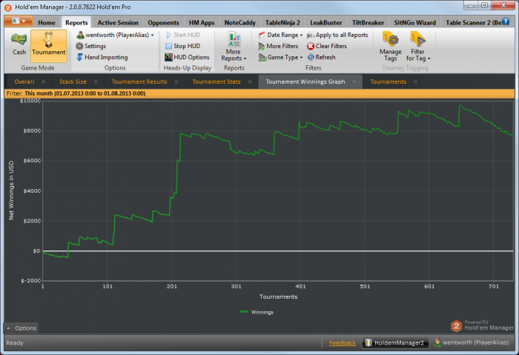Image resolution: width=519 pixels, height=355 pixels.
Task: Open LeakBuster tab
Action: click(326, 22)
